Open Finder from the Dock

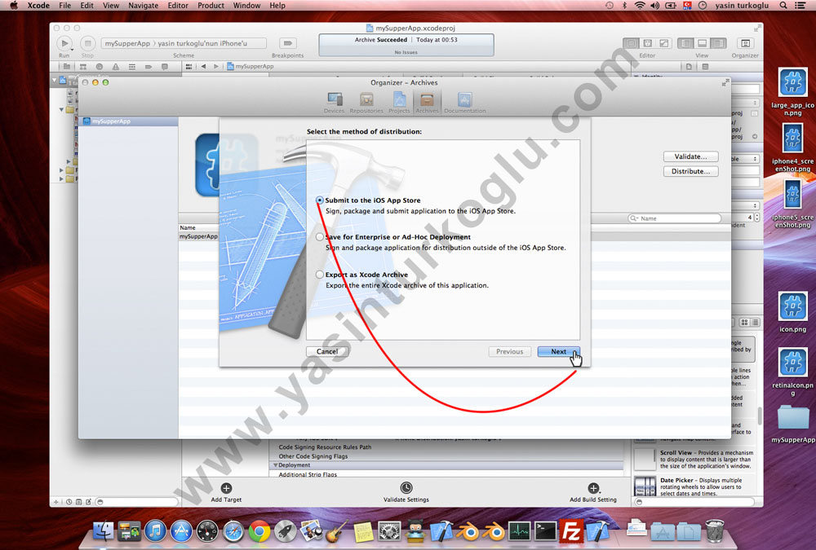coord(104,531)
